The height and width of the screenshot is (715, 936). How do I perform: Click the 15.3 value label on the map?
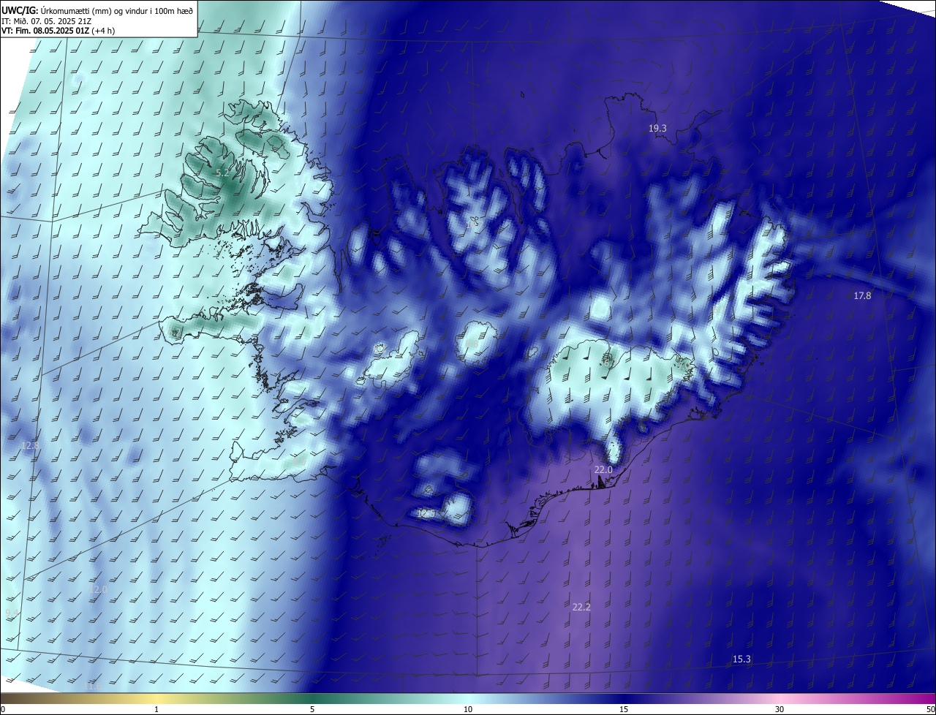pos(741,659)
